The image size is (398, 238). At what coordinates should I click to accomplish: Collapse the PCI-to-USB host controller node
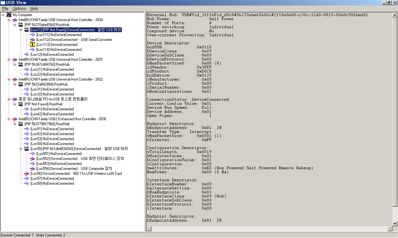click(9, 99)
